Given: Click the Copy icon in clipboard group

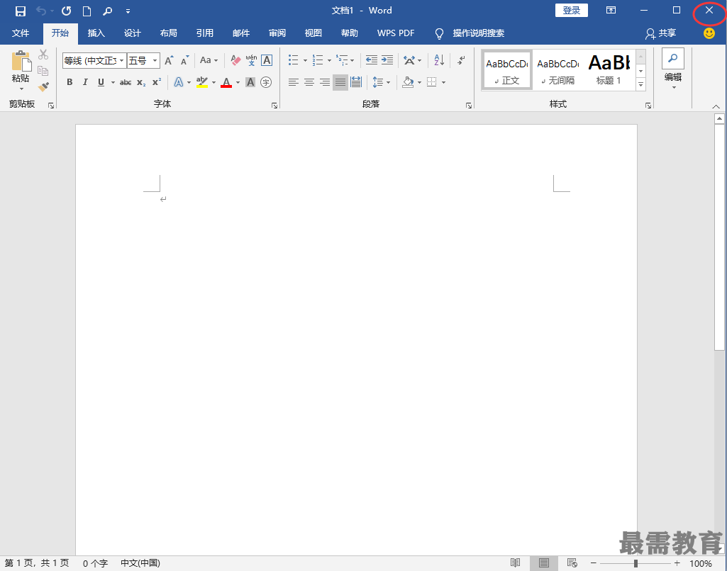Looking at the screenshot, I should pos(43,70).
